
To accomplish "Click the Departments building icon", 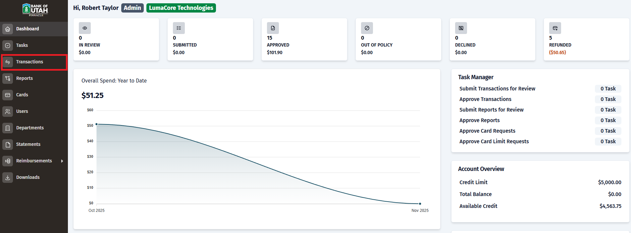I will (x=8, y=128).
